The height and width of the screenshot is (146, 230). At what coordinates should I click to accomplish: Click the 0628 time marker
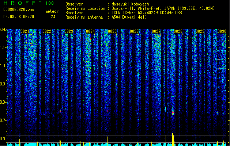(x=178, y=31)
